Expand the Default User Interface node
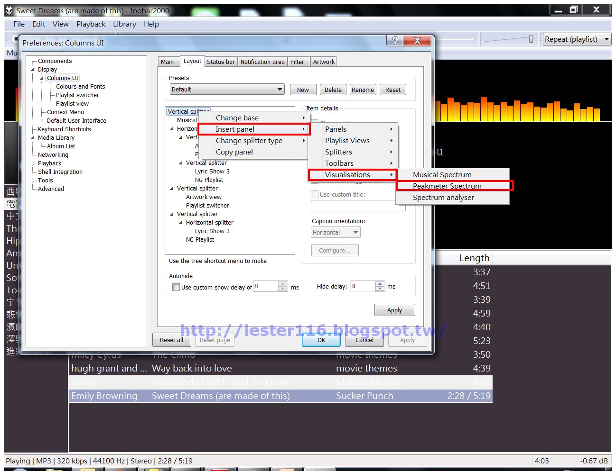Viewport: 616px width, 471px height. pos(42,121)
